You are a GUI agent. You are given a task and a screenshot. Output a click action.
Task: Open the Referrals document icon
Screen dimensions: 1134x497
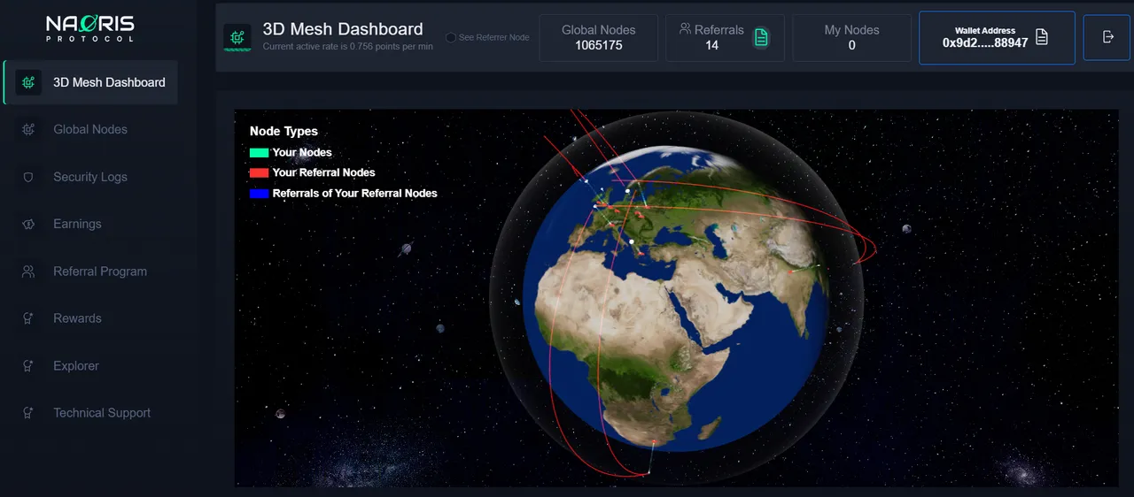click(761, 37)
